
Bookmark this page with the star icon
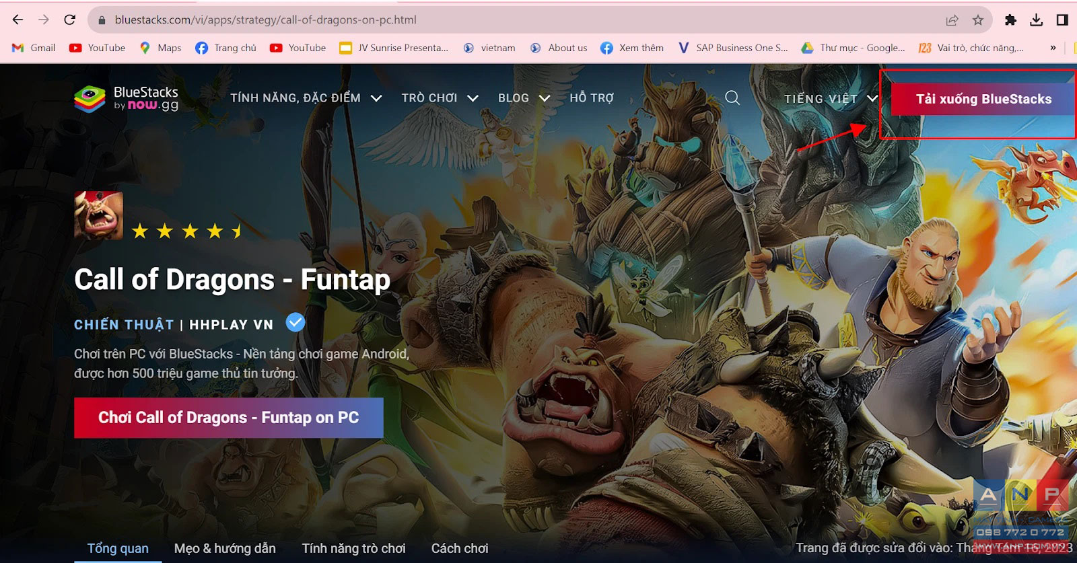coord(978,20)
